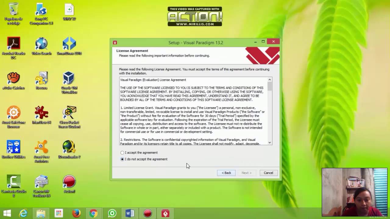
Task: Open Papelera de reciclaje desktop icon
Action: pyautogui.click(x=13, y=14)
